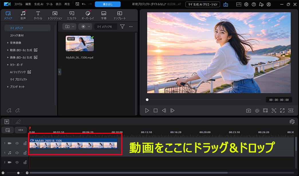Click the timeline zoom slider handle

pyautogui.click(x=18, y=173)
